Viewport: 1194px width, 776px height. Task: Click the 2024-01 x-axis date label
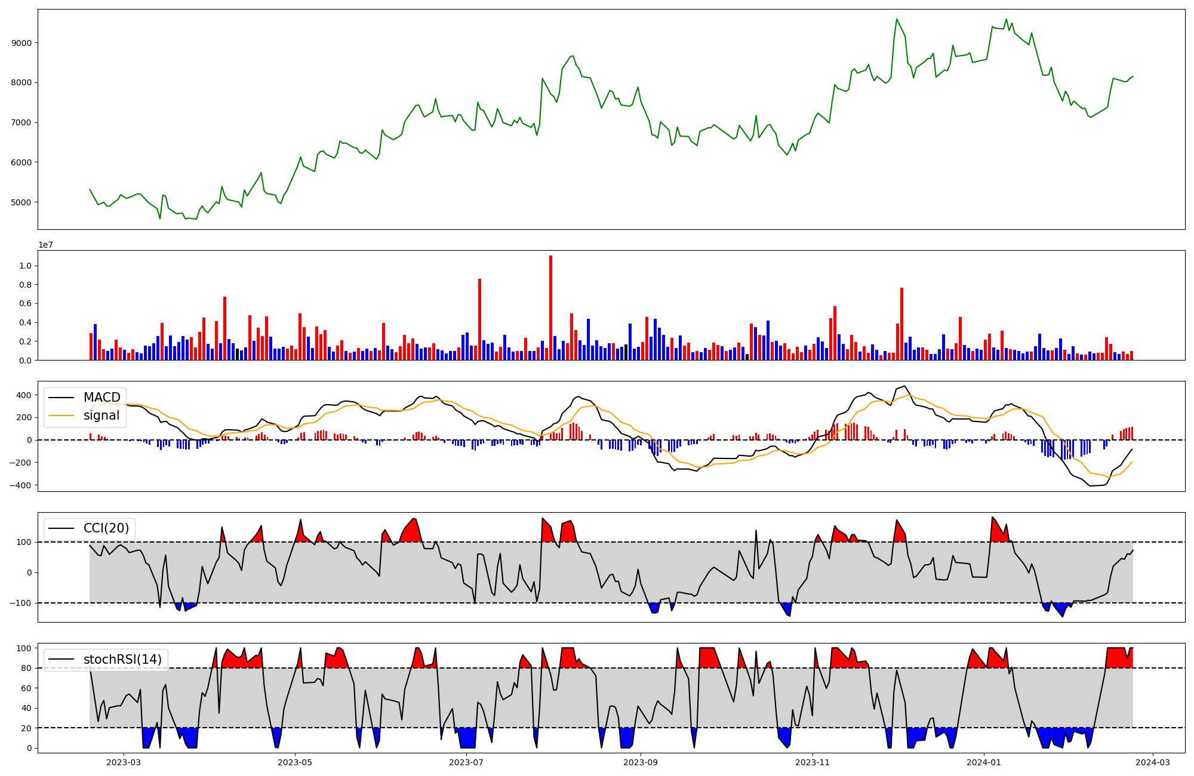pyautogui.click(x=983, y=762)
